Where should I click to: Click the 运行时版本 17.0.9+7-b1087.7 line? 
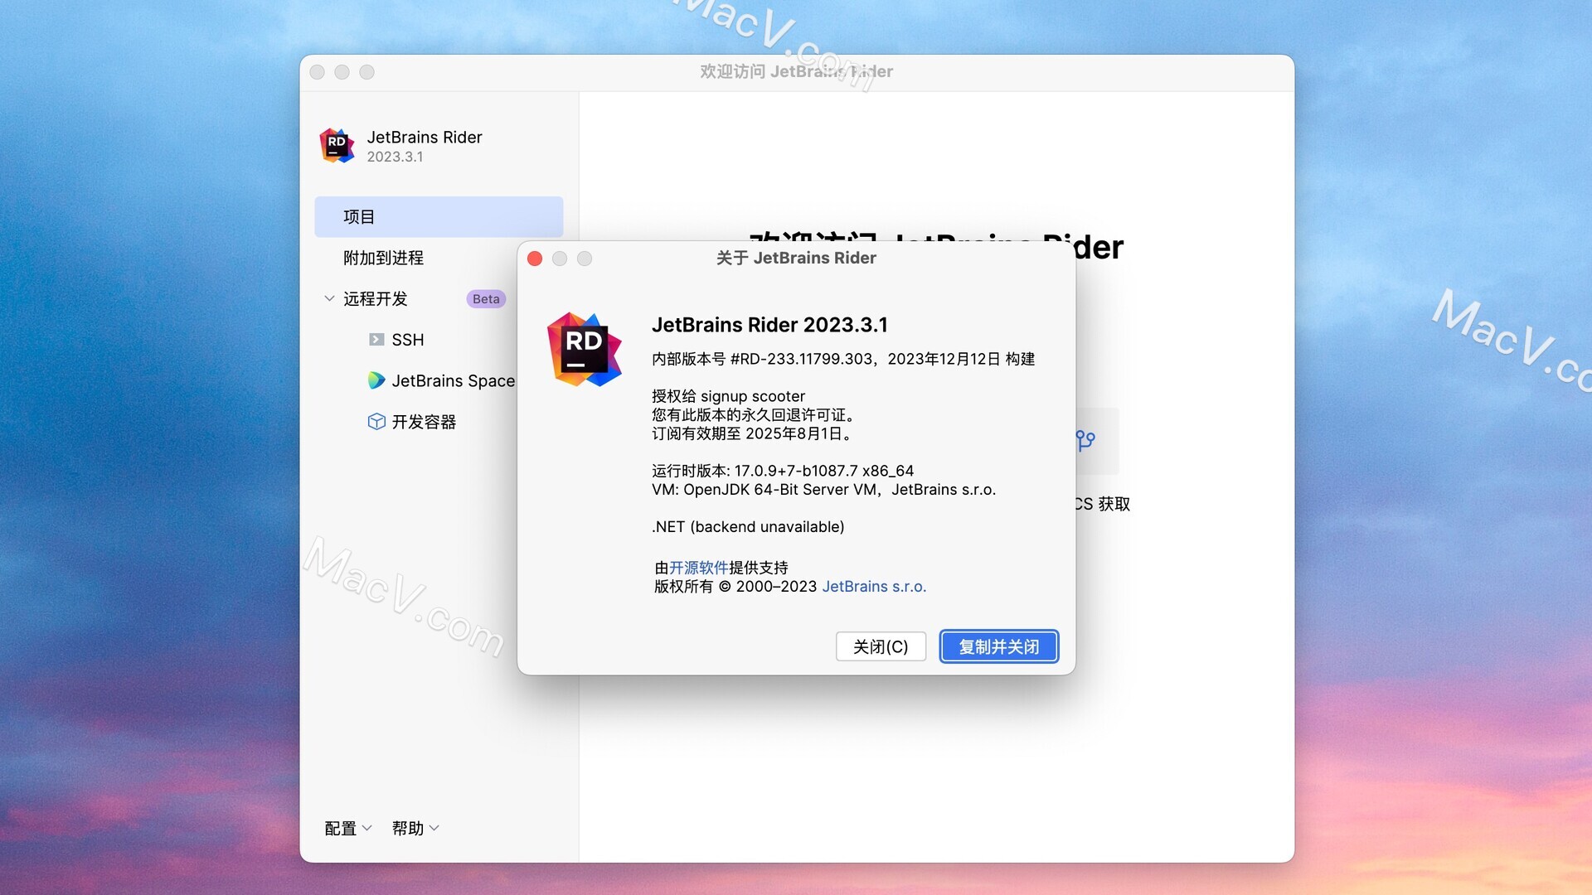[783, 471]
